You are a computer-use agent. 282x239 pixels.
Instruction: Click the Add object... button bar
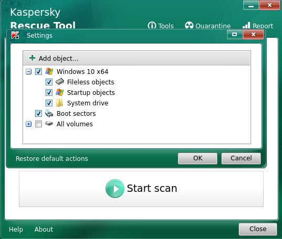[x=136, y=58]
